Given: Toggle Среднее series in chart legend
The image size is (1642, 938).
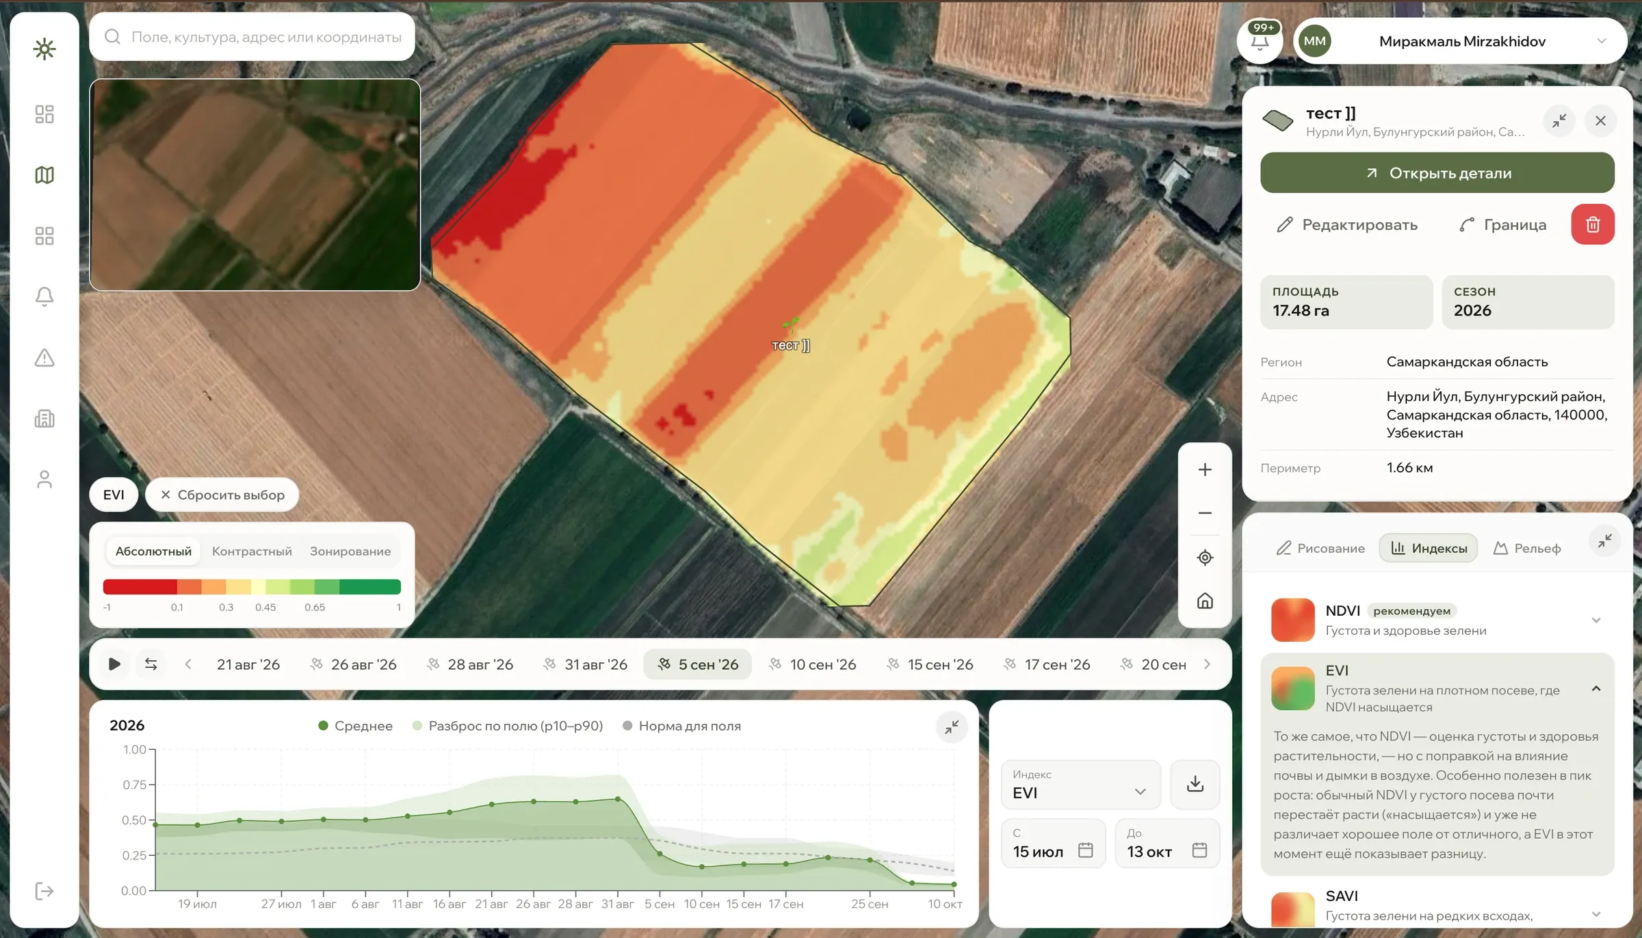Looking at the screenshot, I should [x=356, y=726].
